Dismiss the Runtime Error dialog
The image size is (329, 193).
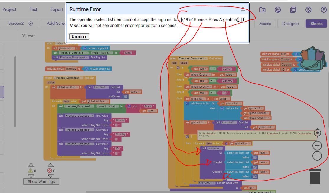[79, 36]
